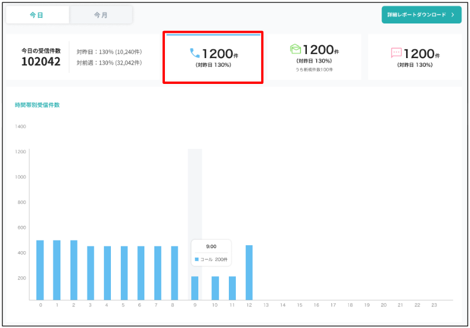Click the bar for hour 0
The height and width of the screenshot is (328, 470).
click(40, 270)
